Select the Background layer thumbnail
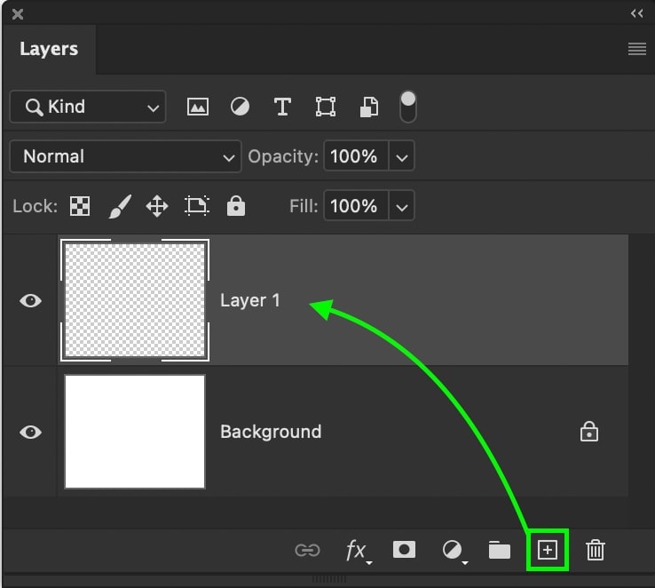The height and width of the screenshot is (588, 655). [135, 432]
